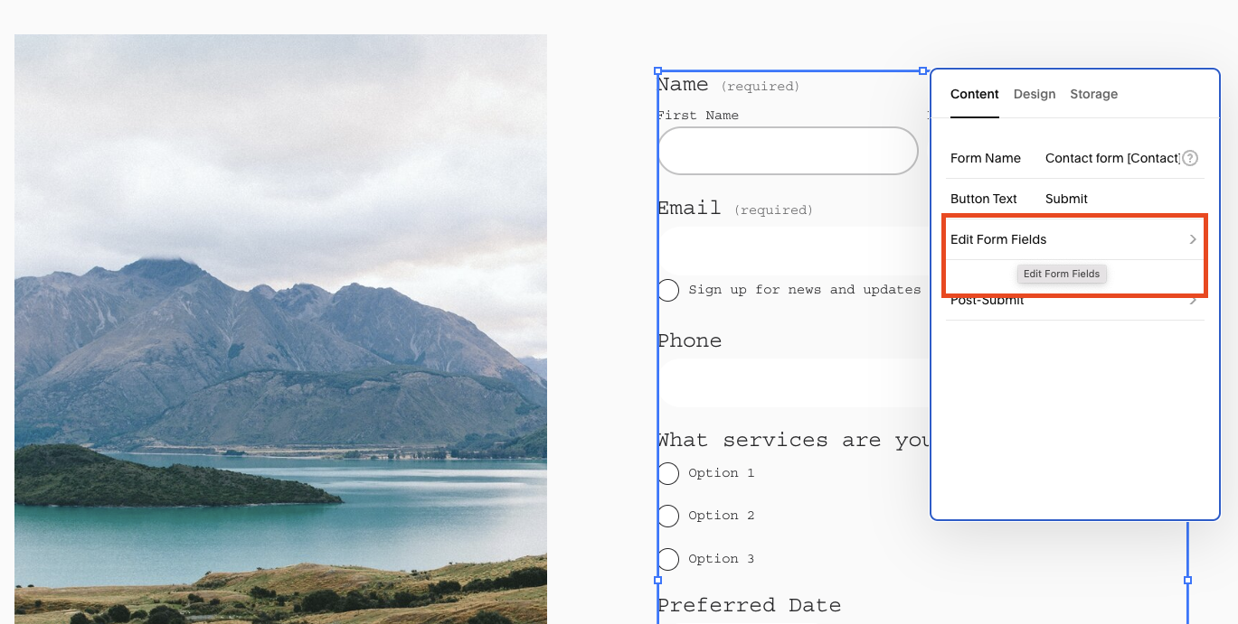Viewport: 1238px width, 624px height.
Task: Click the Email field label
Action: click(689, 209)
